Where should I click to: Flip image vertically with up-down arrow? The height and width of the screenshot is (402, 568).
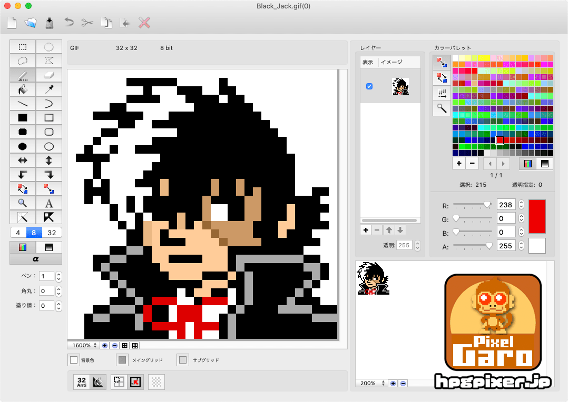[x=49, y=160]
